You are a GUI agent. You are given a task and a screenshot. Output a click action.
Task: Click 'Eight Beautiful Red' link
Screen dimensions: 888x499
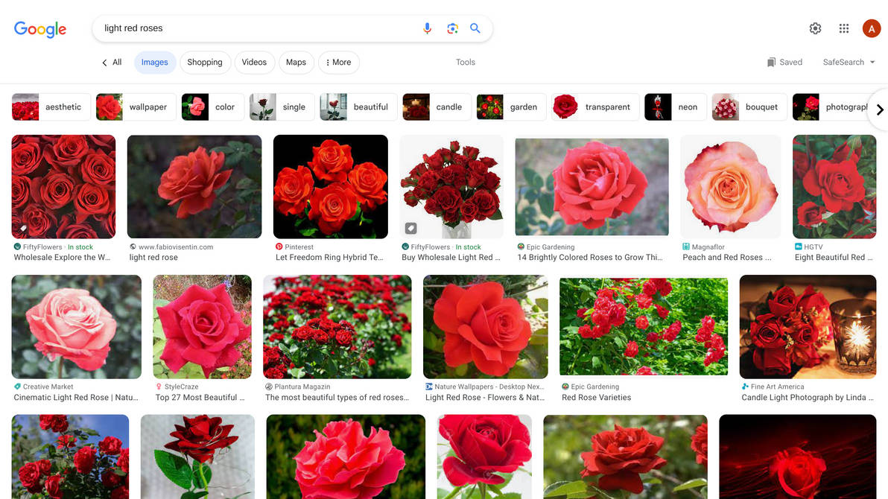[x=834, y=257]
